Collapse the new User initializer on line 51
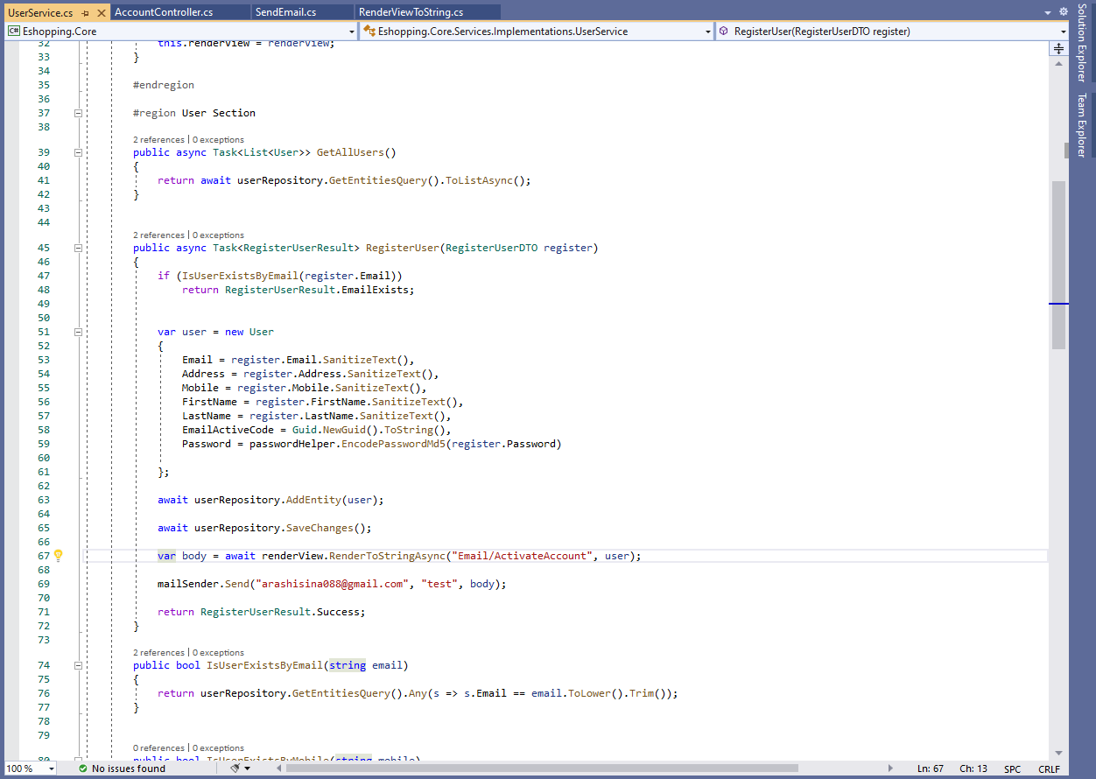1096x779 pixels. click(78, 332)
